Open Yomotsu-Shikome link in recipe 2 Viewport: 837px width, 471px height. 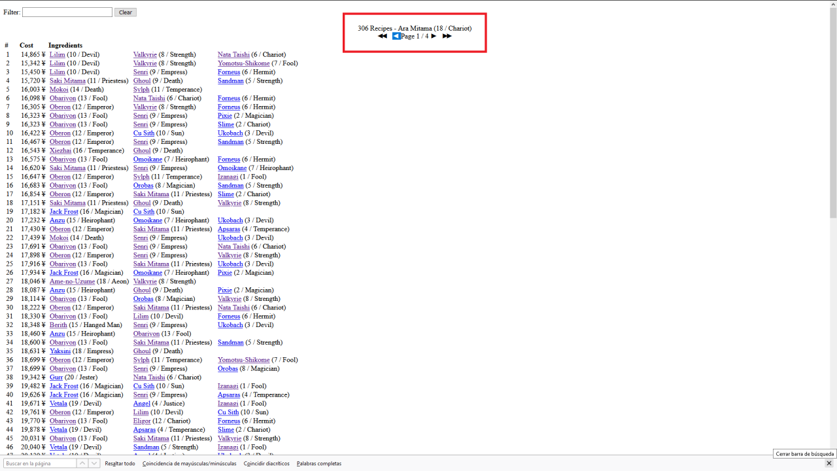(243, 63)
